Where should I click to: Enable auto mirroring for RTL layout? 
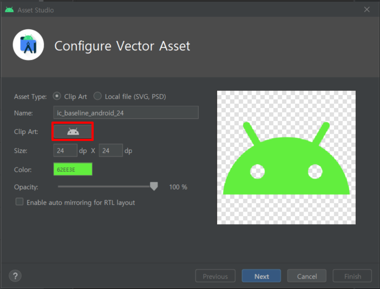click(19, 201)
